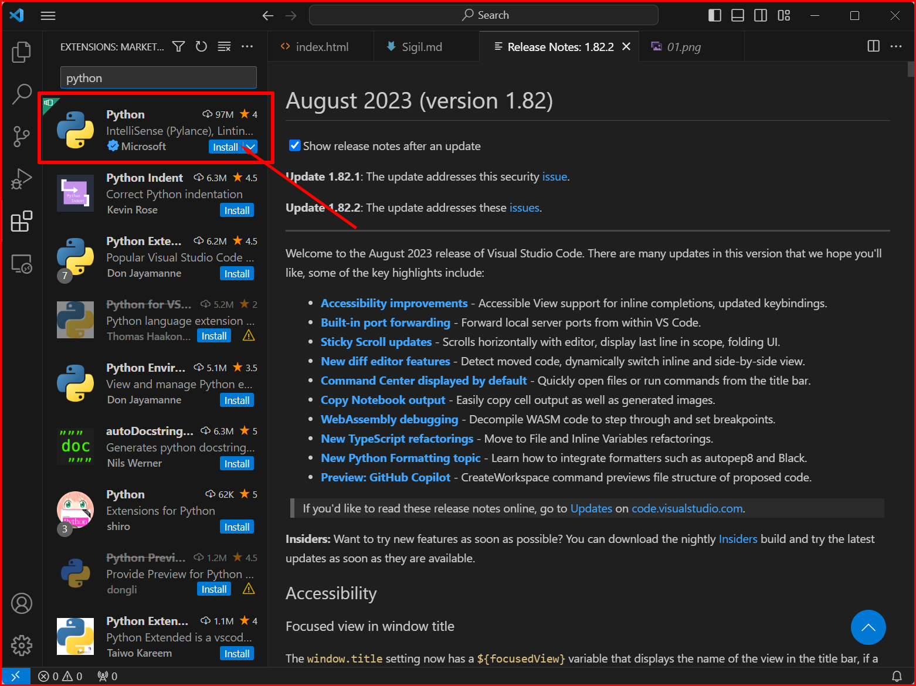Open the Manage gear menu
The height and width of the screenshot is (686, 916).
coord(22,646)
